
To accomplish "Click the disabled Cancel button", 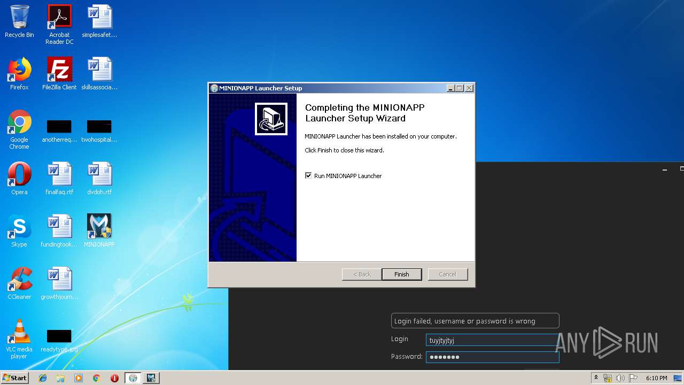I will coord(448,274).
